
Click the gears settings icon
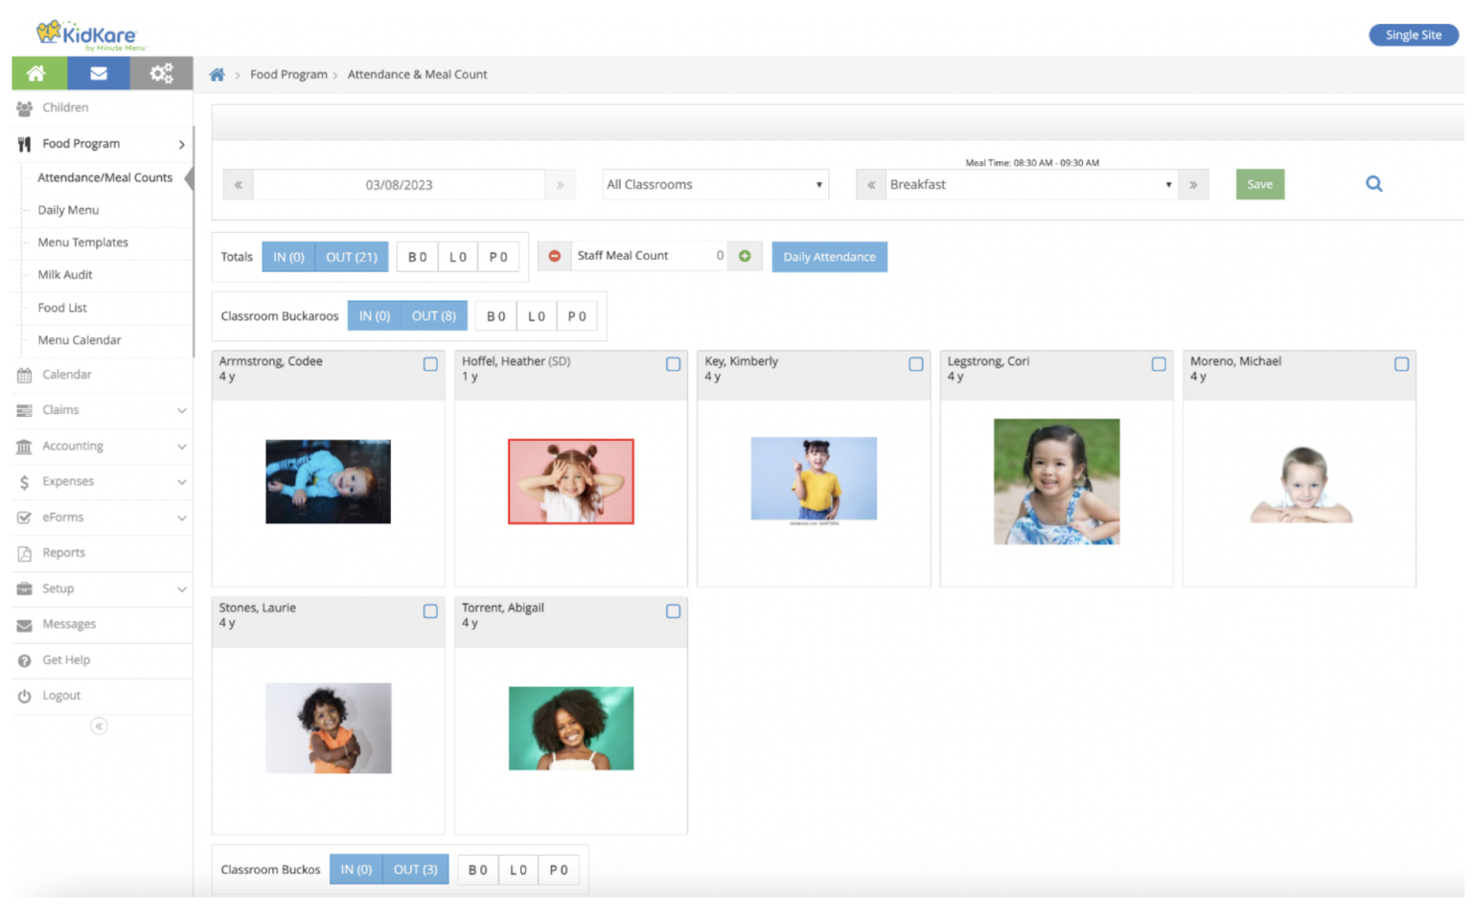160,72
